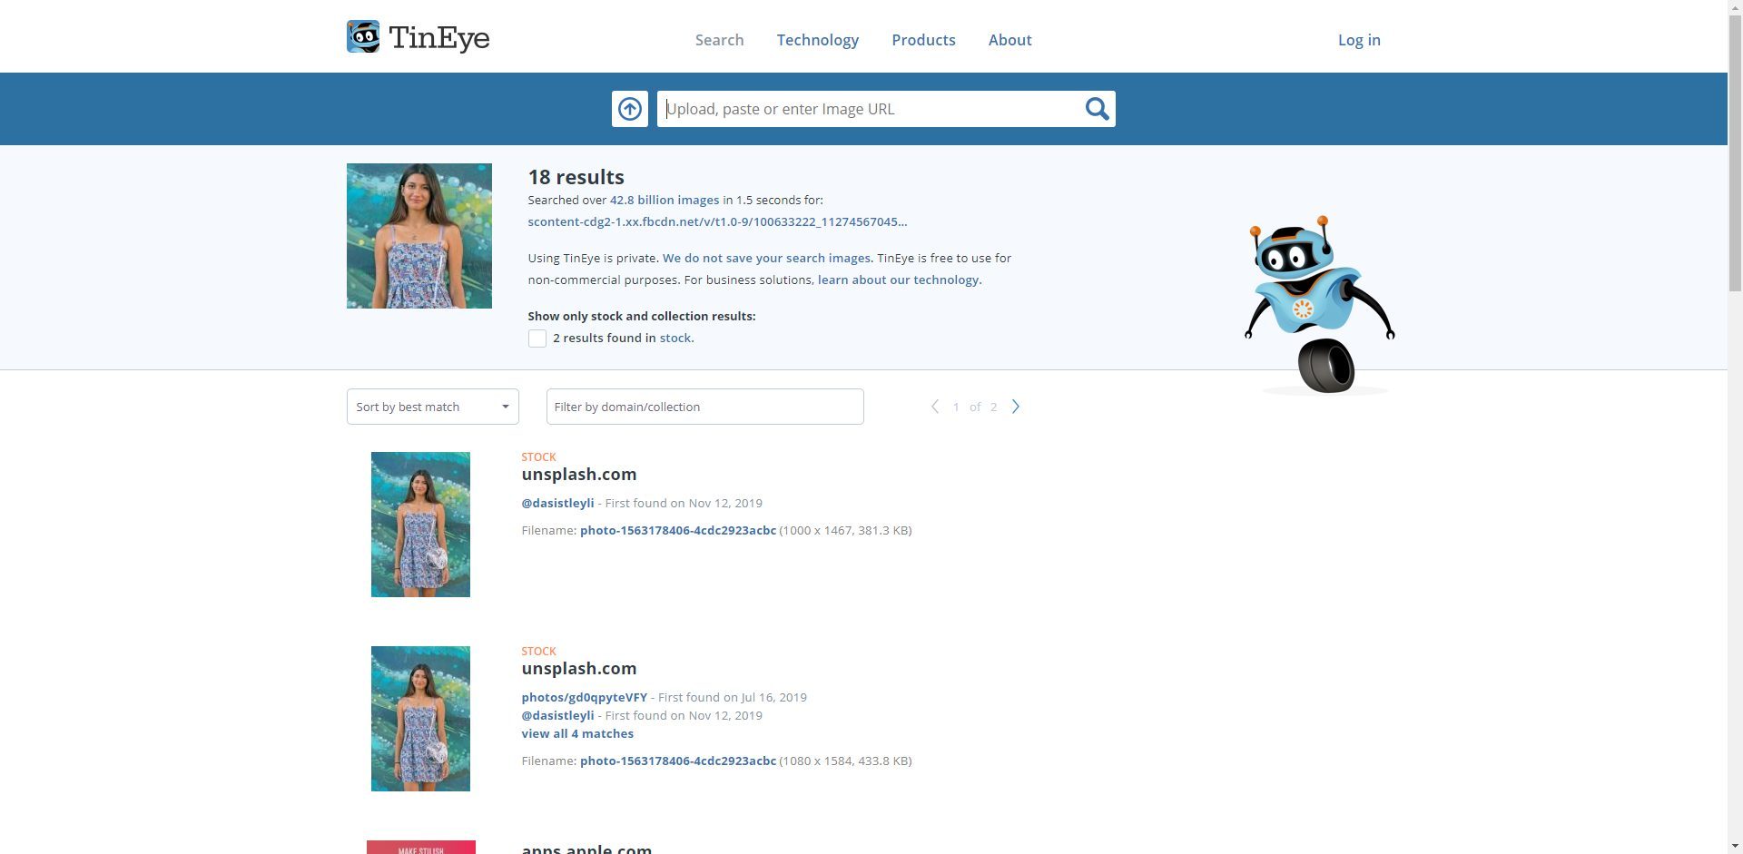Click the page scrollbar thumb
The image size is (1743, 854).
[1735, 152]
